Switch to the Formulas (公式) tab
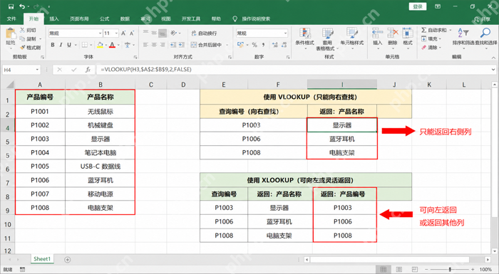 pos(104,19)
